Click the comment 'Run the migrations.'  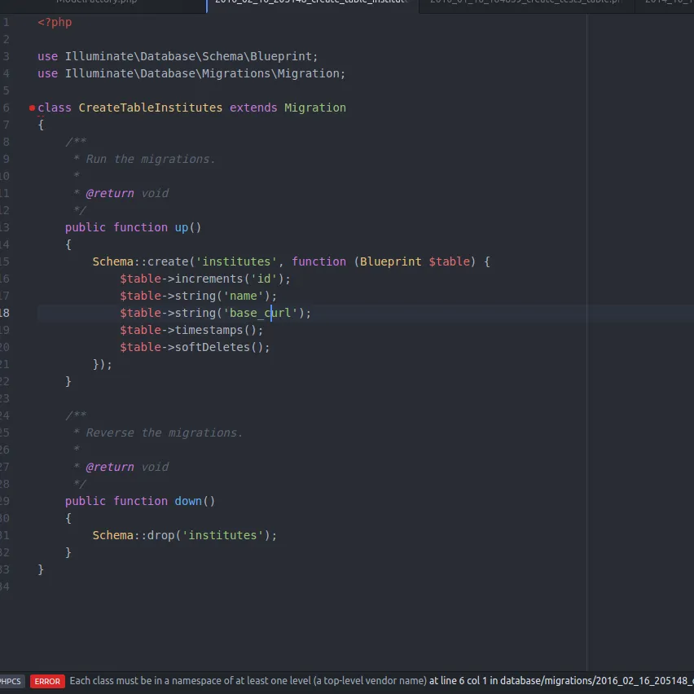[x=151, y=159]
